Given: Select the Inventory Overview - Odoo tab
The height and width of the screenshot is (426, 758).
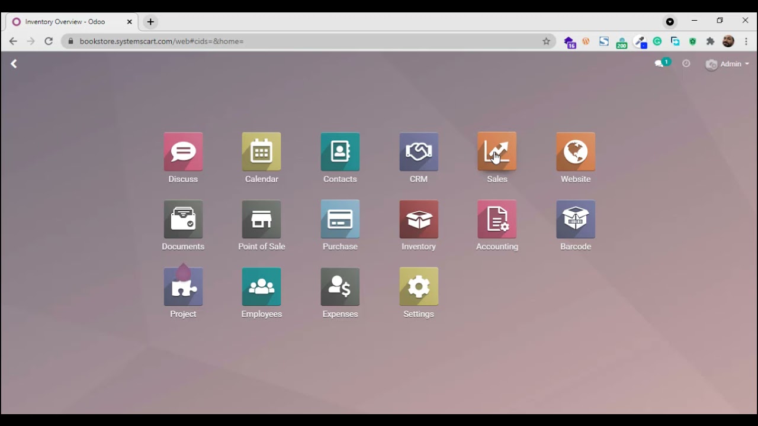Looking at the screenshot, I should pyautogui.click(x=72, y=22).
